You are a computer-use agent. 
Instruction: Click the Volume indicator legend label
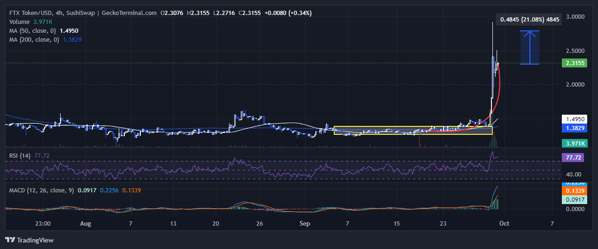coord(20,22)
